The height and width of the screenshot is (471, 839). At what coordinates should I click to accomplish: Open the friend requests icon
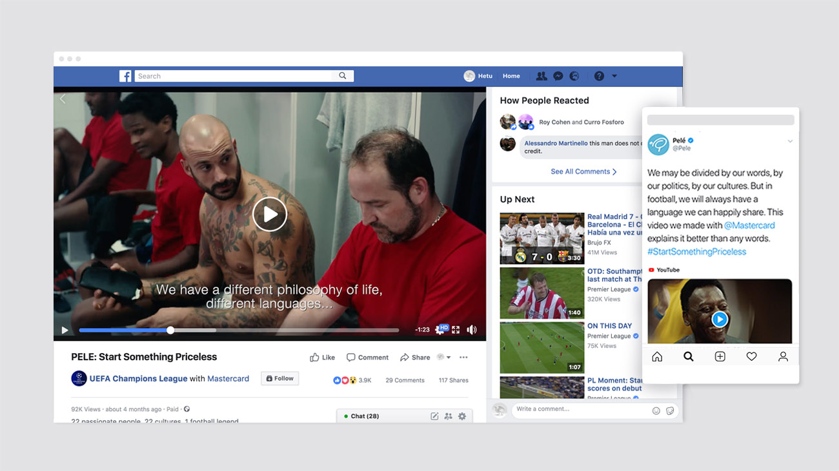pos(541,76)
